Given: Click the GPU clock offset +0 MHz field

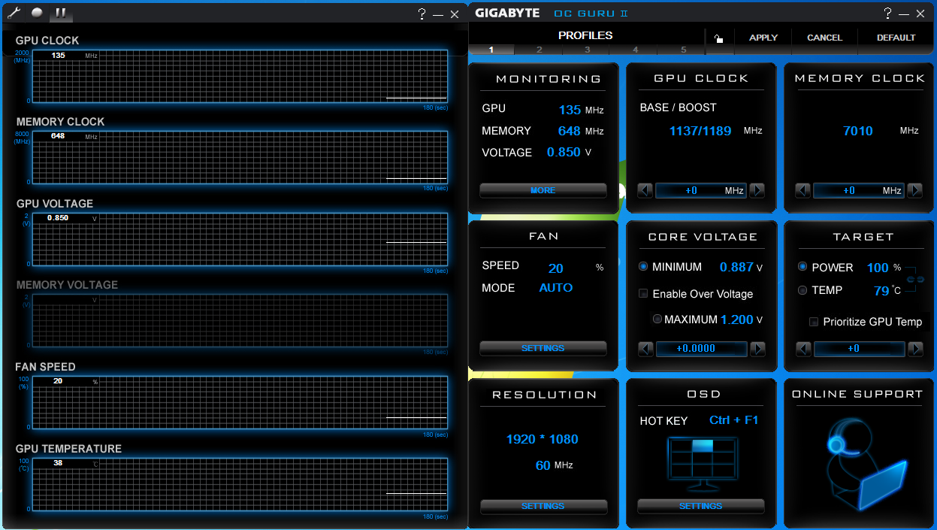Looking at the screenshot, I should [x=701, y=191].
